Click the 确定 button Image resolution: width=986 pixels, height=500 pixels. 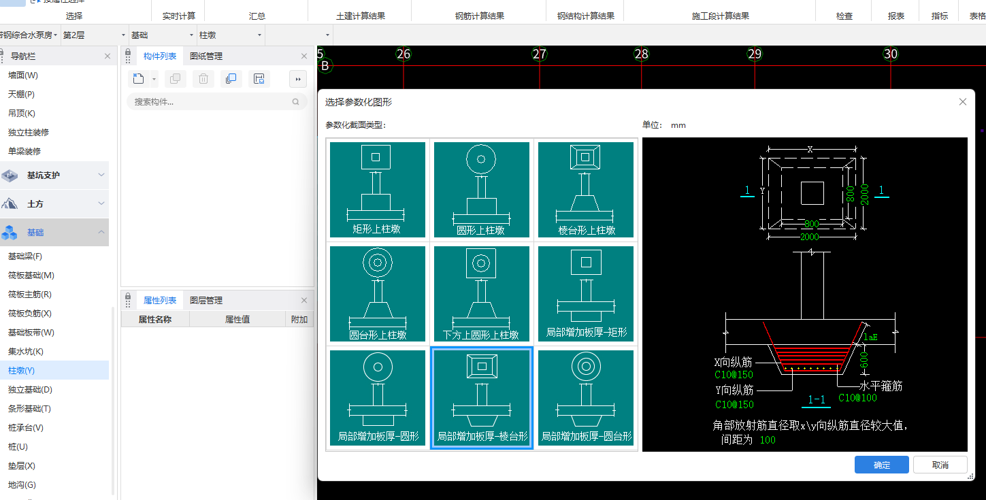click(x=881, y=465)
